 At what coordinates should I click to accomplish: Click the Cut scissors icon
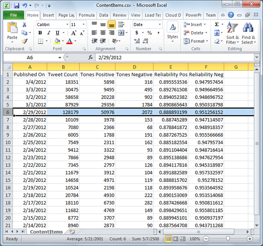click(25, 25)
